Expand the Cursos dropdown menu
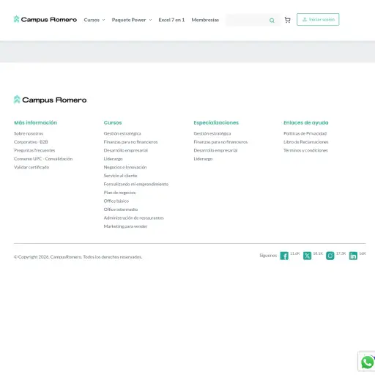375x375 pixels. [x=94, y=20]
